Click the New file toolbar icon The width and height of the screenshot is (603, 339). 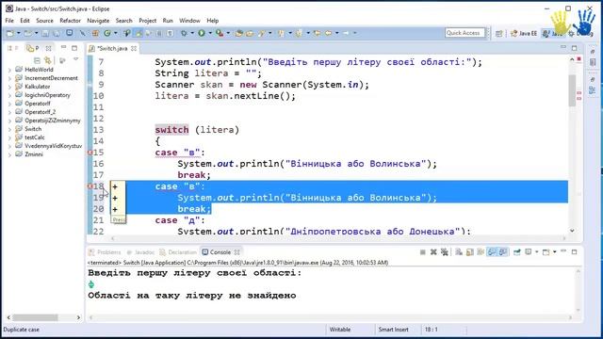coord(10,34)
